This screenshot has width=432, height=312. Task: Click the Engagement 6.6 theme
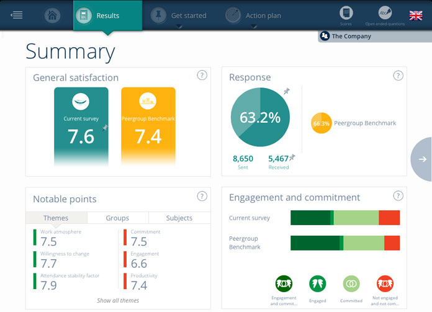(x=142, y=260)
